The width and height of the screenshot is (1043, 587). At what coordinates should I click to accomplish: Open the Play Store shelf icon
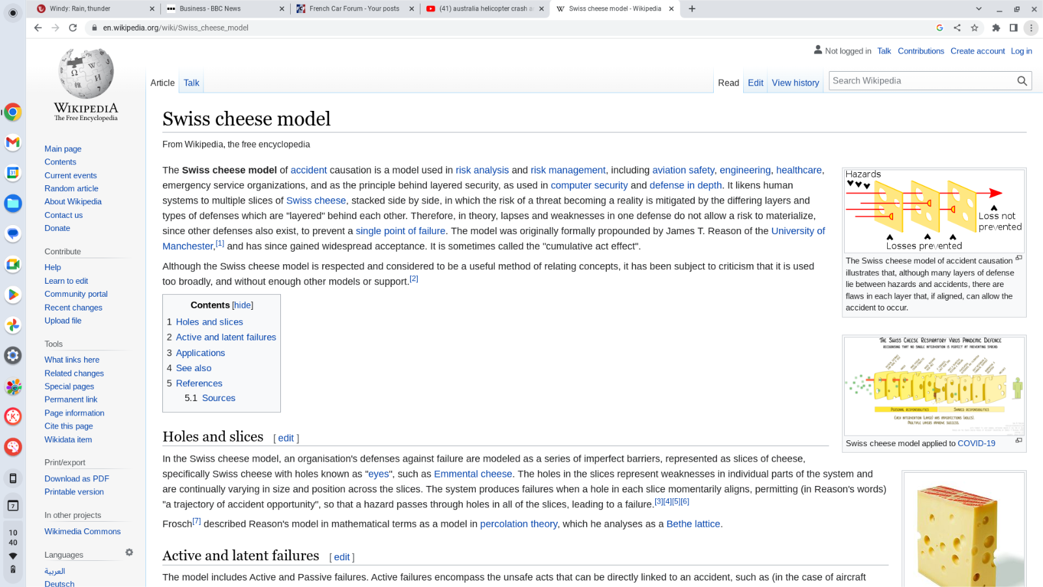pyautogui.click(x=13, y=295)
